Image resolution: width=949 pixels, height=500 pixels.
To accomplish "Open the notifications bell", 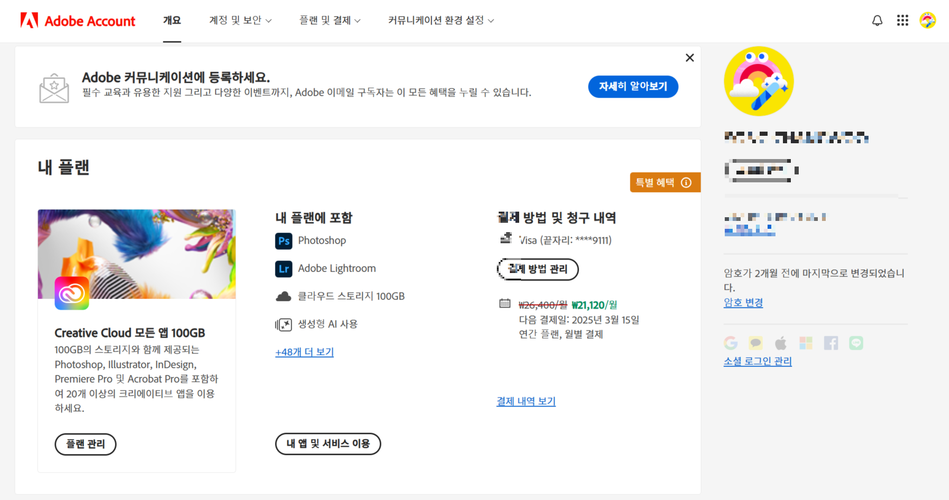I will click(877, 20).
